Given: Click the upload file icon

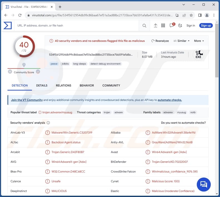Looking at the screenshot, I should click(x=155, y=26).
